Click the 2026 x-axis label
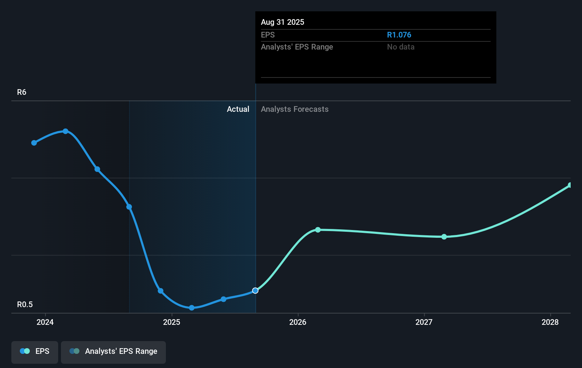This screenshot has height=368, width=582. tap(298, 322)
